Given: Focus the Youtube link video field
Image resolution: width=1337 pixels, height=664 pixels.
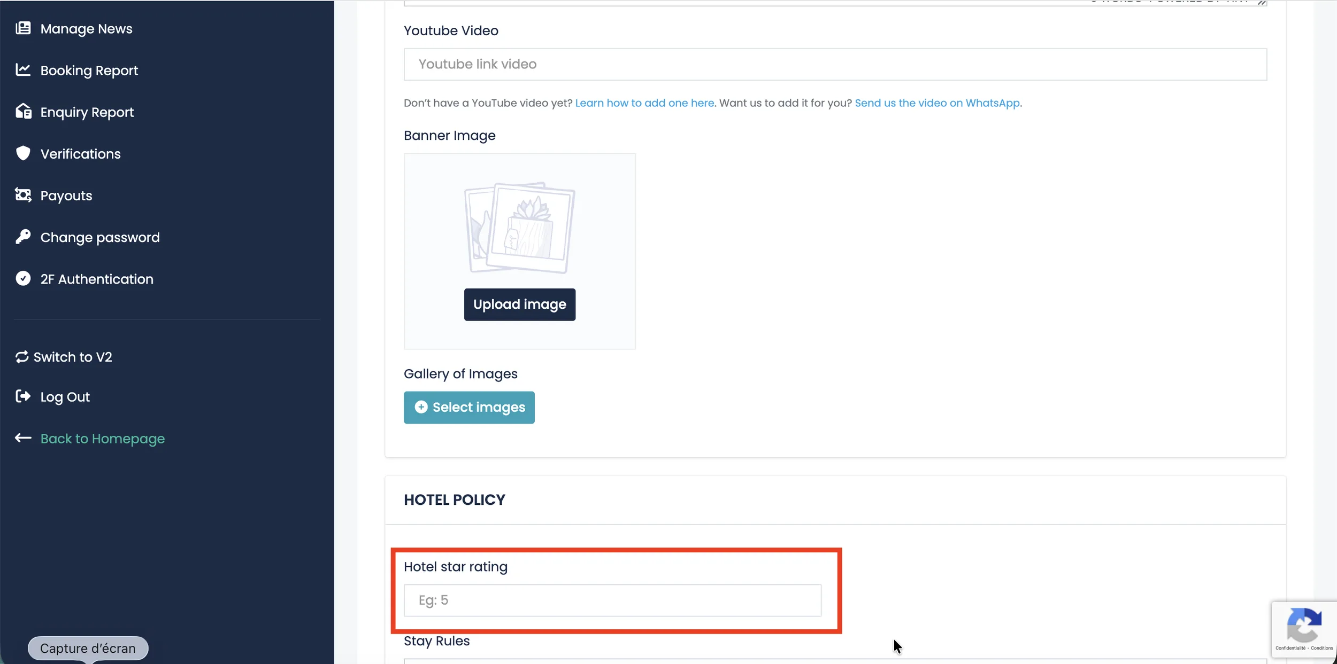Looking at the screenshot, I should pyautogui.click(x=835, y=65).
